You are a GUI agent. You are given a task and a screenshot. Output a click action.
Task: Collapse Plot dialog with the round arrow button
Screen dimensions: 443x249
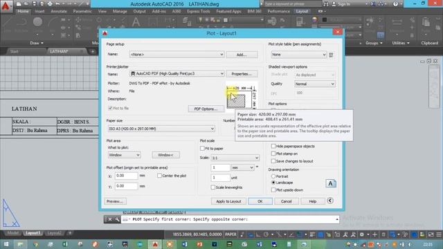point(330,201)
